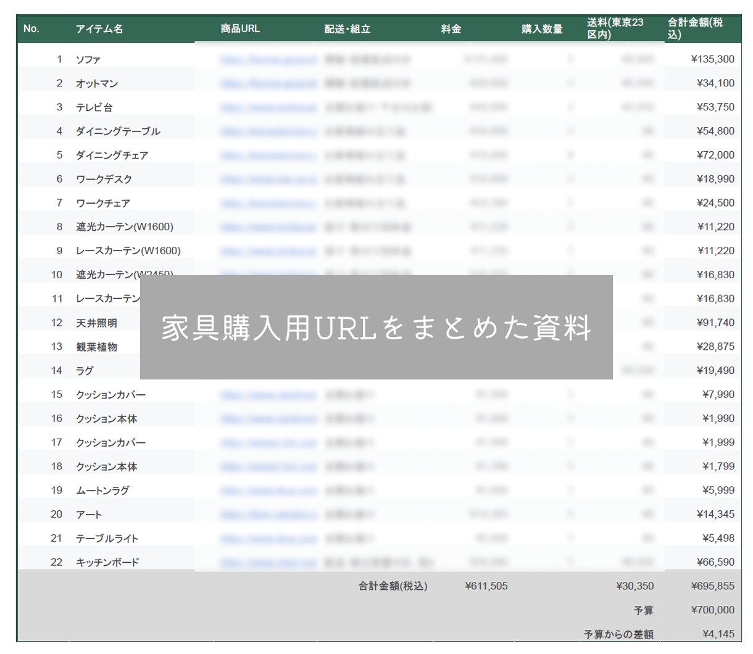Click the ¥91,740 total cell
Screen dimensions: 753x654
pyautogui.click(x=715, y=323)
